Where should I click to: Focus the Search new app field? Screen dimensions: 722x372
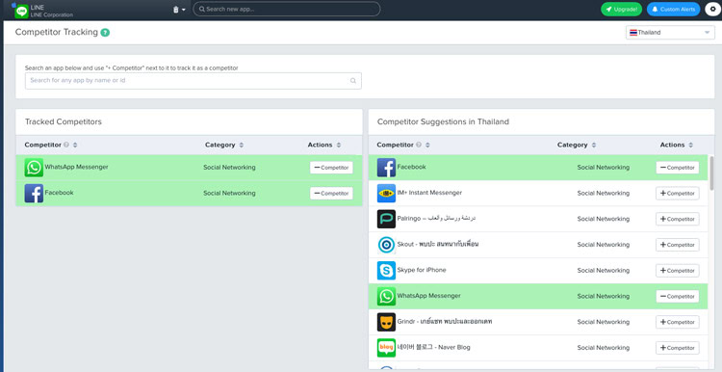[x=287, y=9]
